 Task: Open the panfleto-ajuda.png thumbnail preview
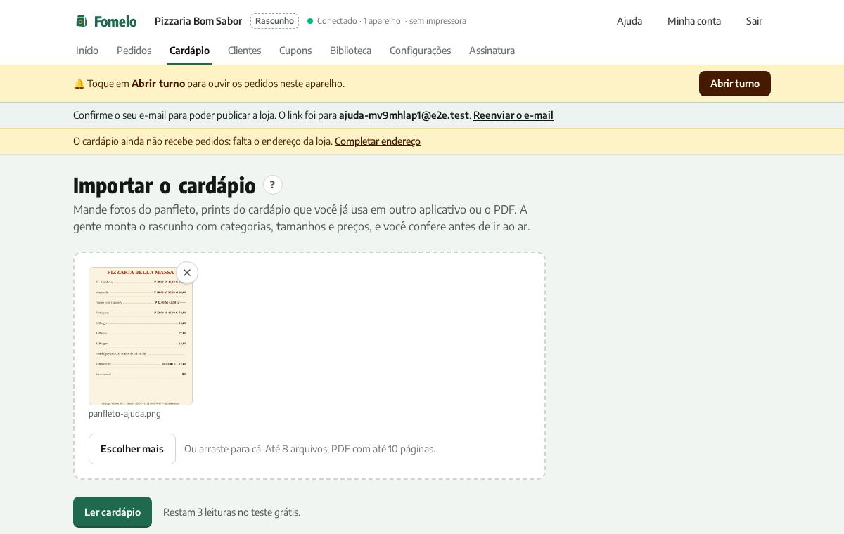click(x=141, y=336)
